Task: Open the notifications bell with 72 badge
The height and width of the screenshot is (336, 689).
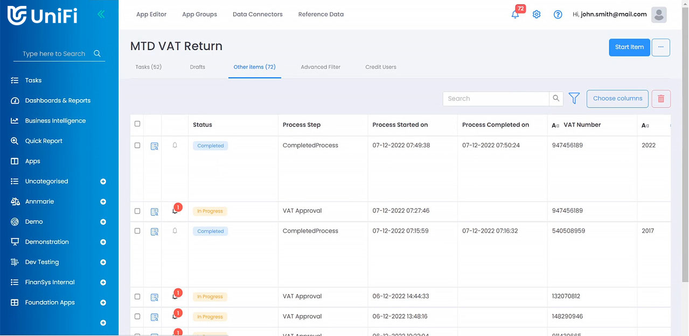Action: pyautogui.click(x=516, y=15)
